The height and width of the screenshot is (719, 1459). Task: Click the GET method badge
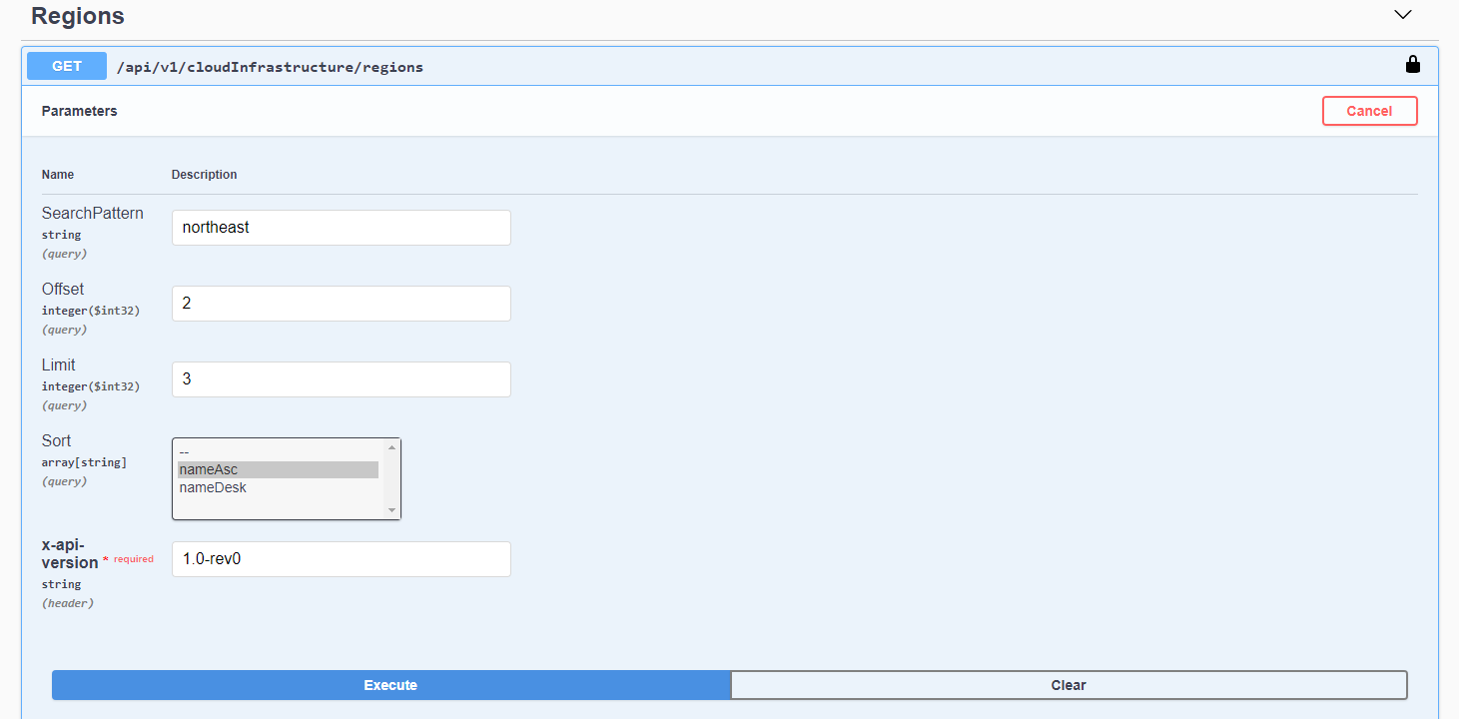click(67, 66)
